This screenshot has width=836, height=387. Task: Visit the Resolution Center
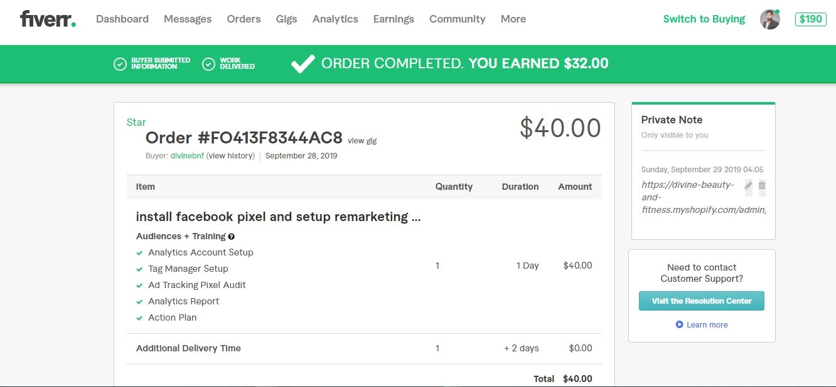[x=701, y=301]
